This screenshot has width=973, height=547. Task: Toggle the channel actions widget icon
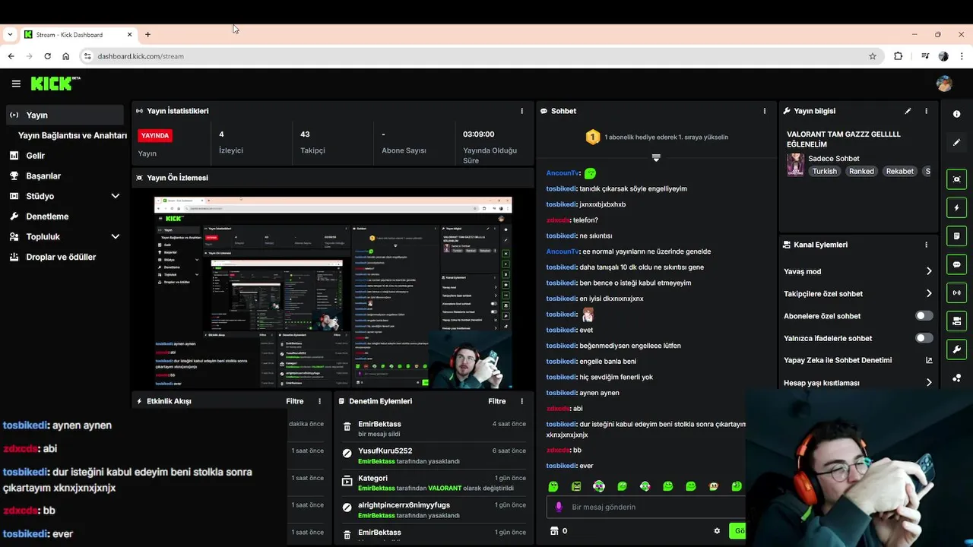956,321
